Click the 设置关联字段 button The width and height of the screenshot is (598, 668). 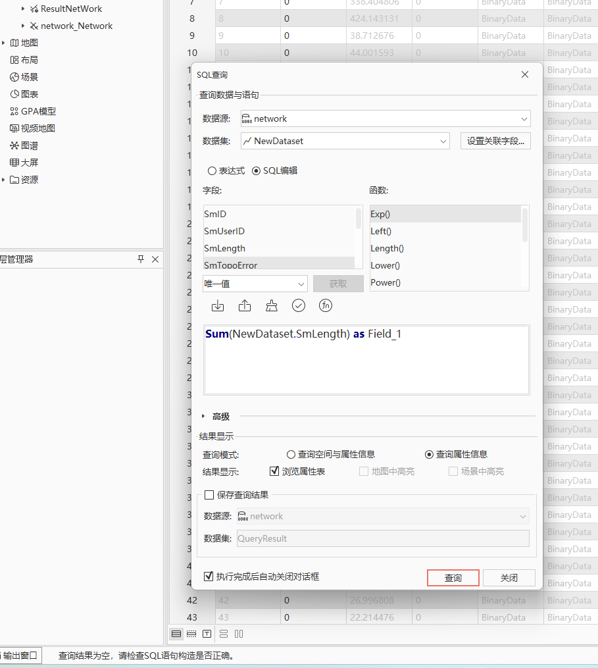click(495, 141)
